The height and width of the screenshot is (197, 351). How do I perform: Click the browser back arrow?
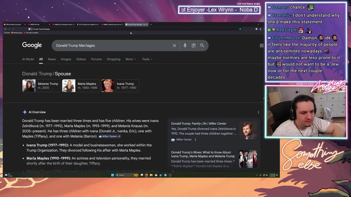click(x=5, y=29)
